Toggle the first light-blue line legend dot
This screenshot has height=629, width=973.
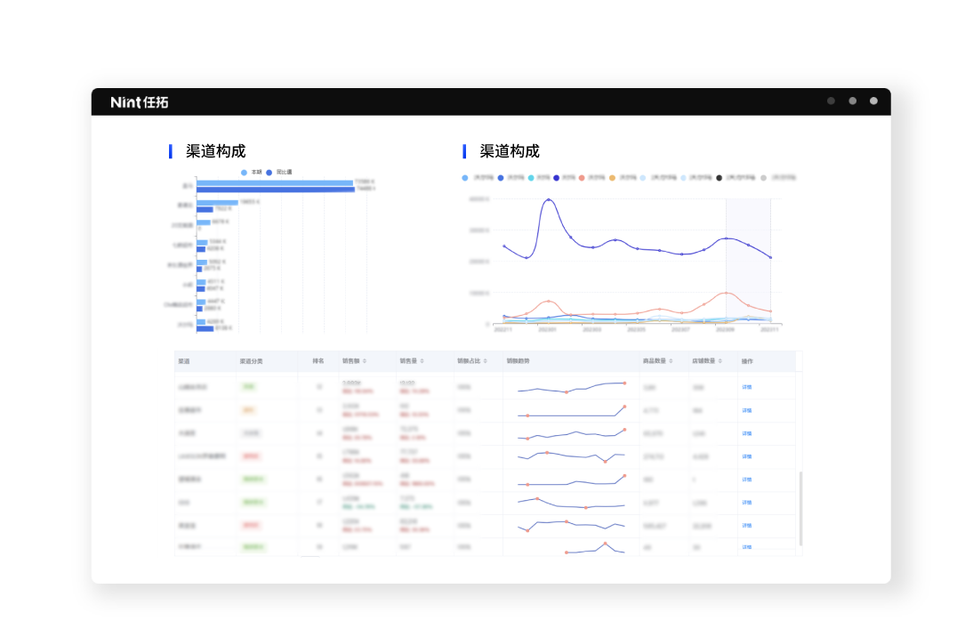tap(643, 178)
